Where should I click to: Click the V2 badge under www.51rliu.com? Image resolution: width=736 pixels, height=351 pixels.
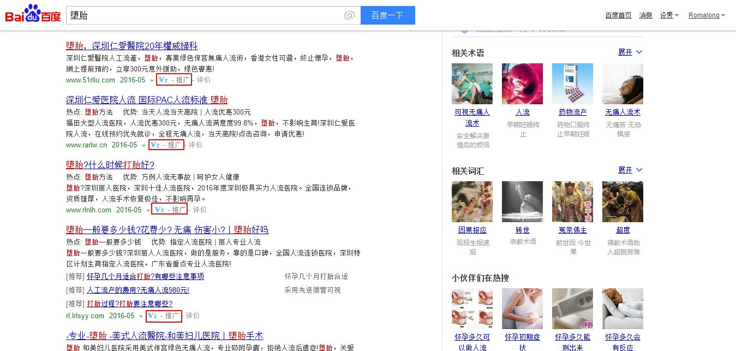point(163,80)
